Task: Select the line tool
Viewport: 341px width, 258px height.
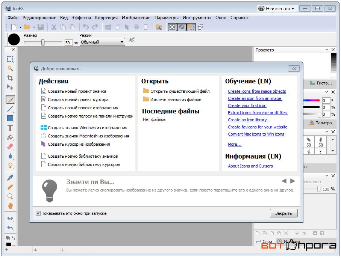Action: (10, 109)
